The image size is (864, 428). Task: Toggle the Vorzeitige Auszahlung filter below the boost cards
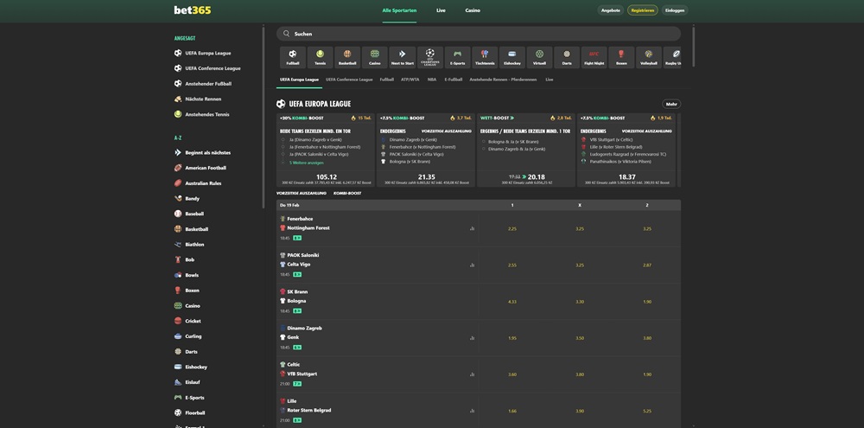pos(302,193)
